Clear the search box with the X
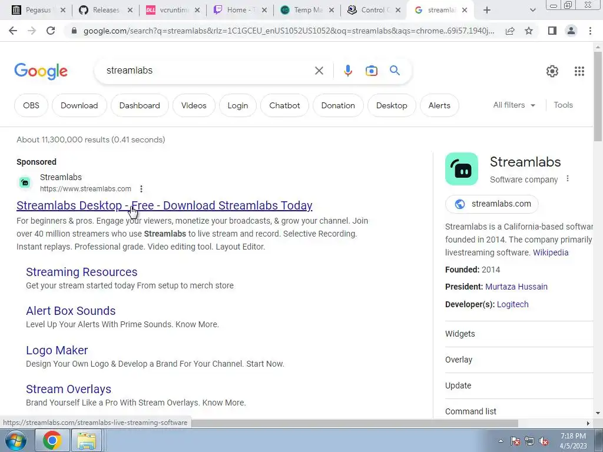The image size is (603, 452). (x=319, y=71)
